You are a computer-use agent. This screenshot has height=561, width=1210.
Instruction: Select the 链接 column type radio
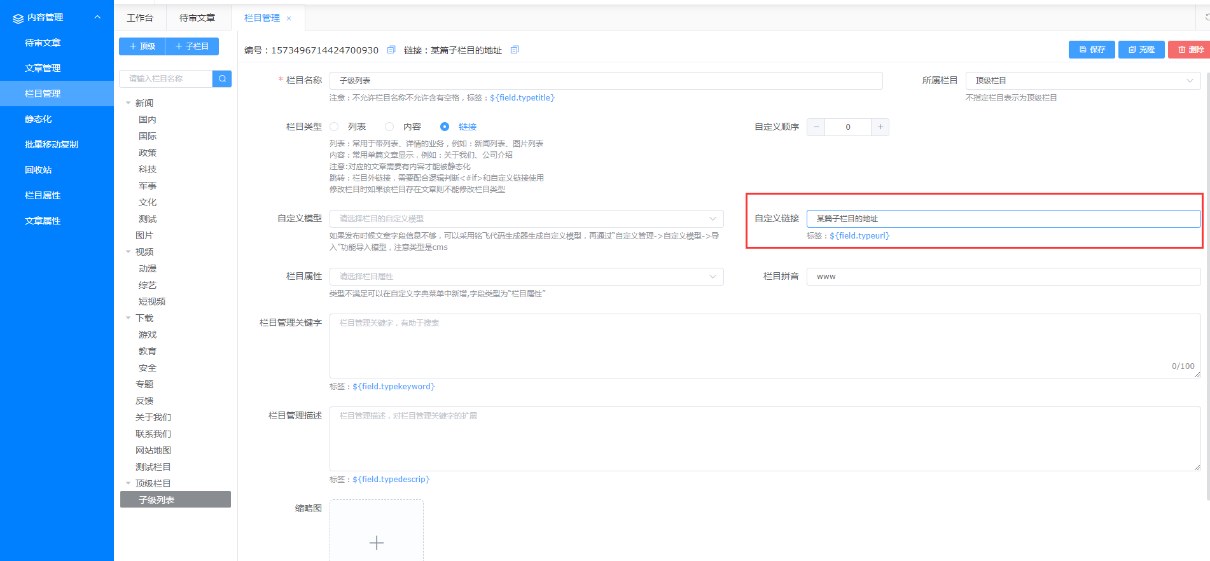445,127
